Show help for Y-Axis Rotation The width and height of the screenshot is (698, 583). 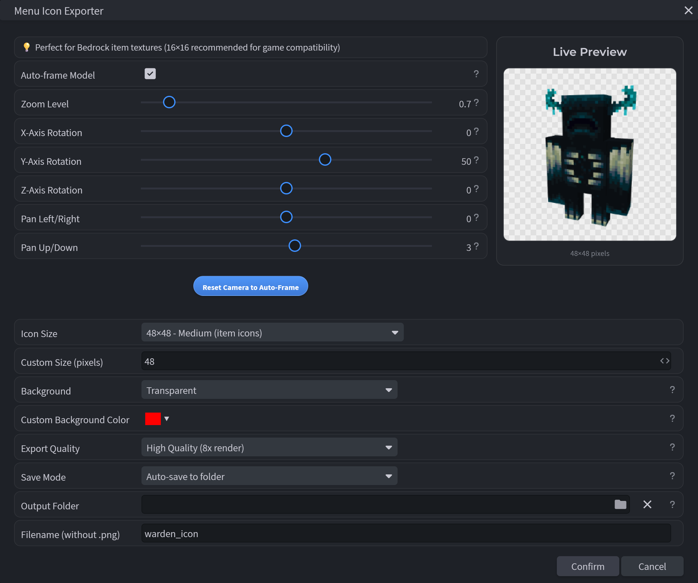[x=476, y=160]
